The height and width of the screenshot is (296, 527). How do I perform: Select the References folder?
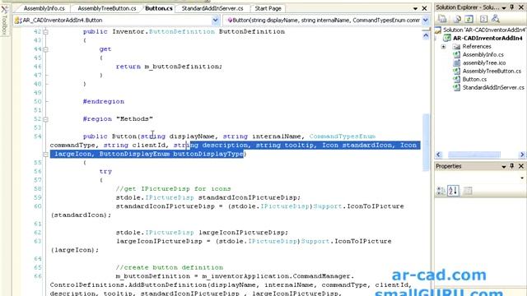472,46
